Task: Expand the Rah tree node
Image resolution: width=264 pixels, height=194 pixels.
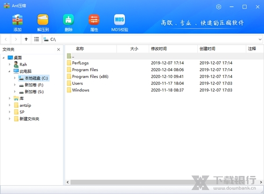Action: [10, 64]
